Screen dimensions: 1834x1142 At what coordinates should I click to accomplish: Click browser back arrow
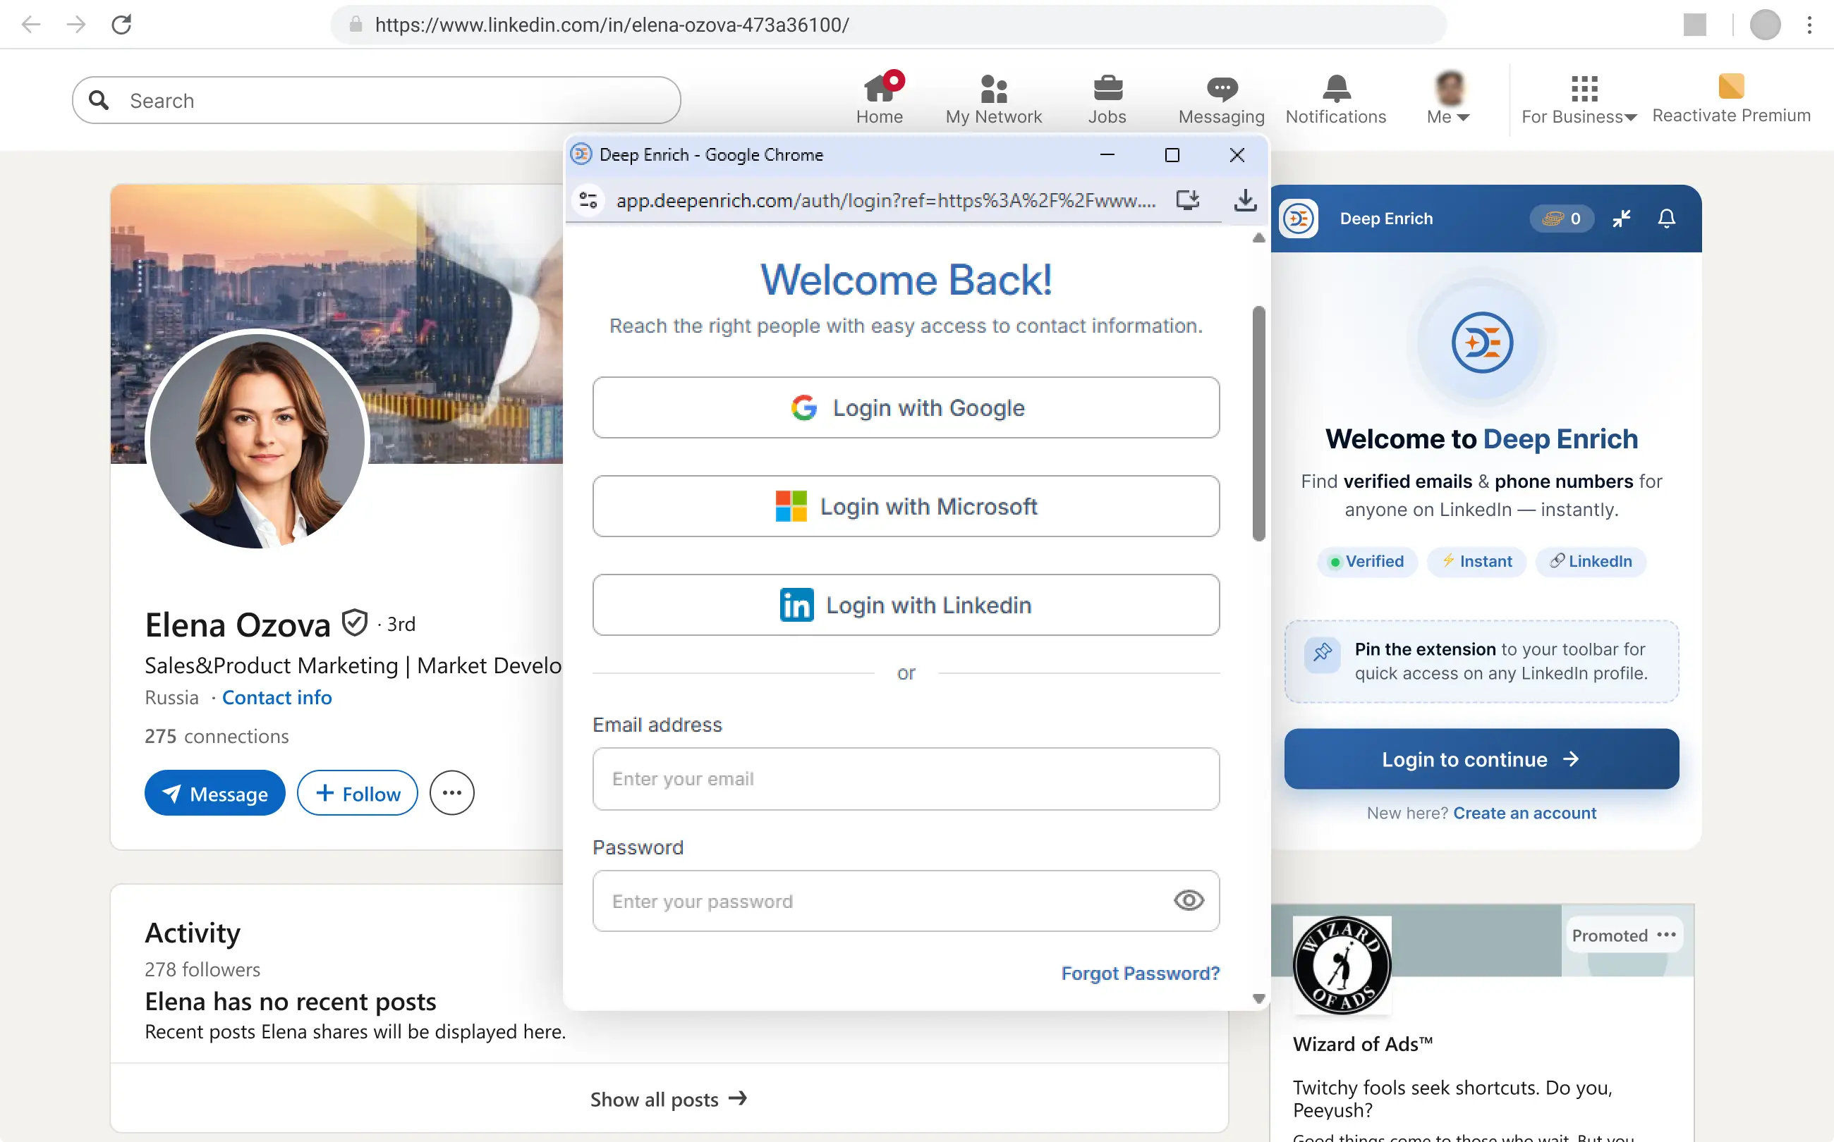[x=31, y=25]
